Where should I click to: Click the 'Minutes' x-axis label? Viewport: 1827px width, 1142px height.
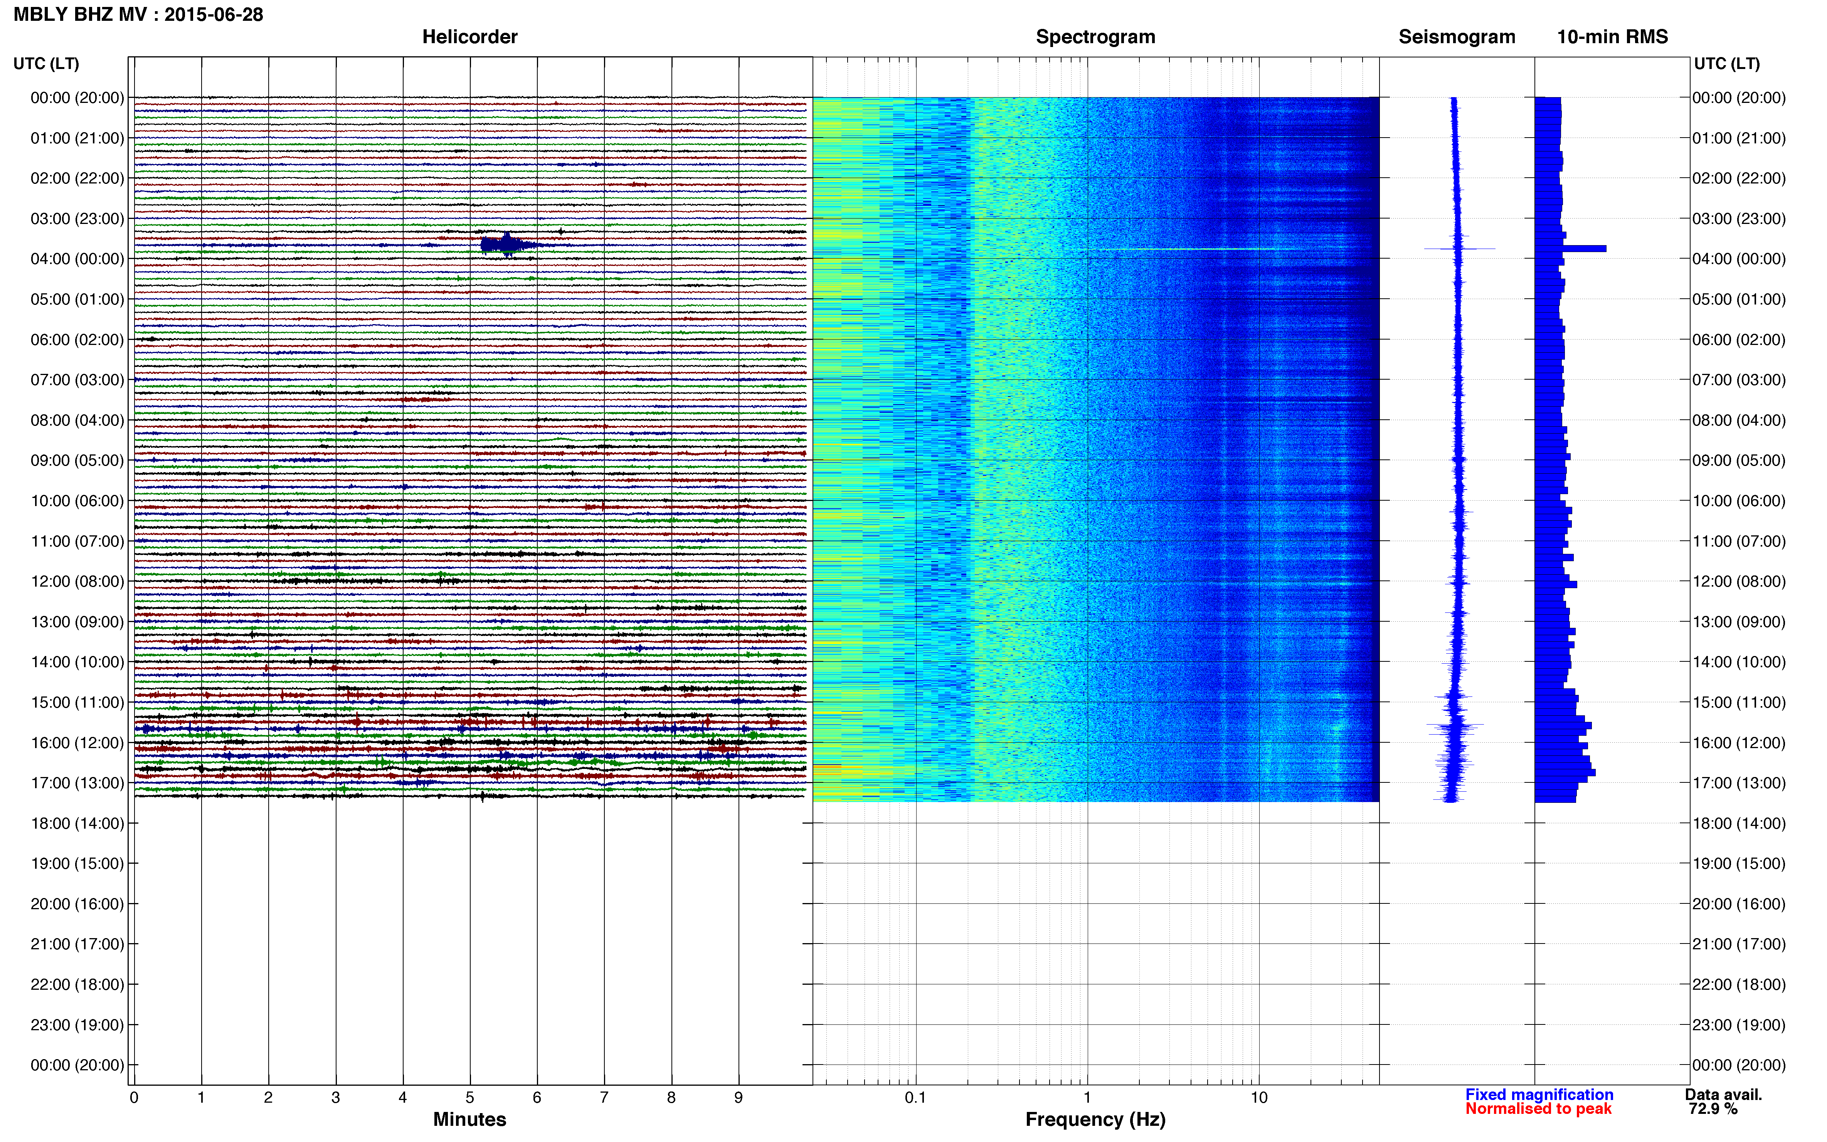(470, 1119)
